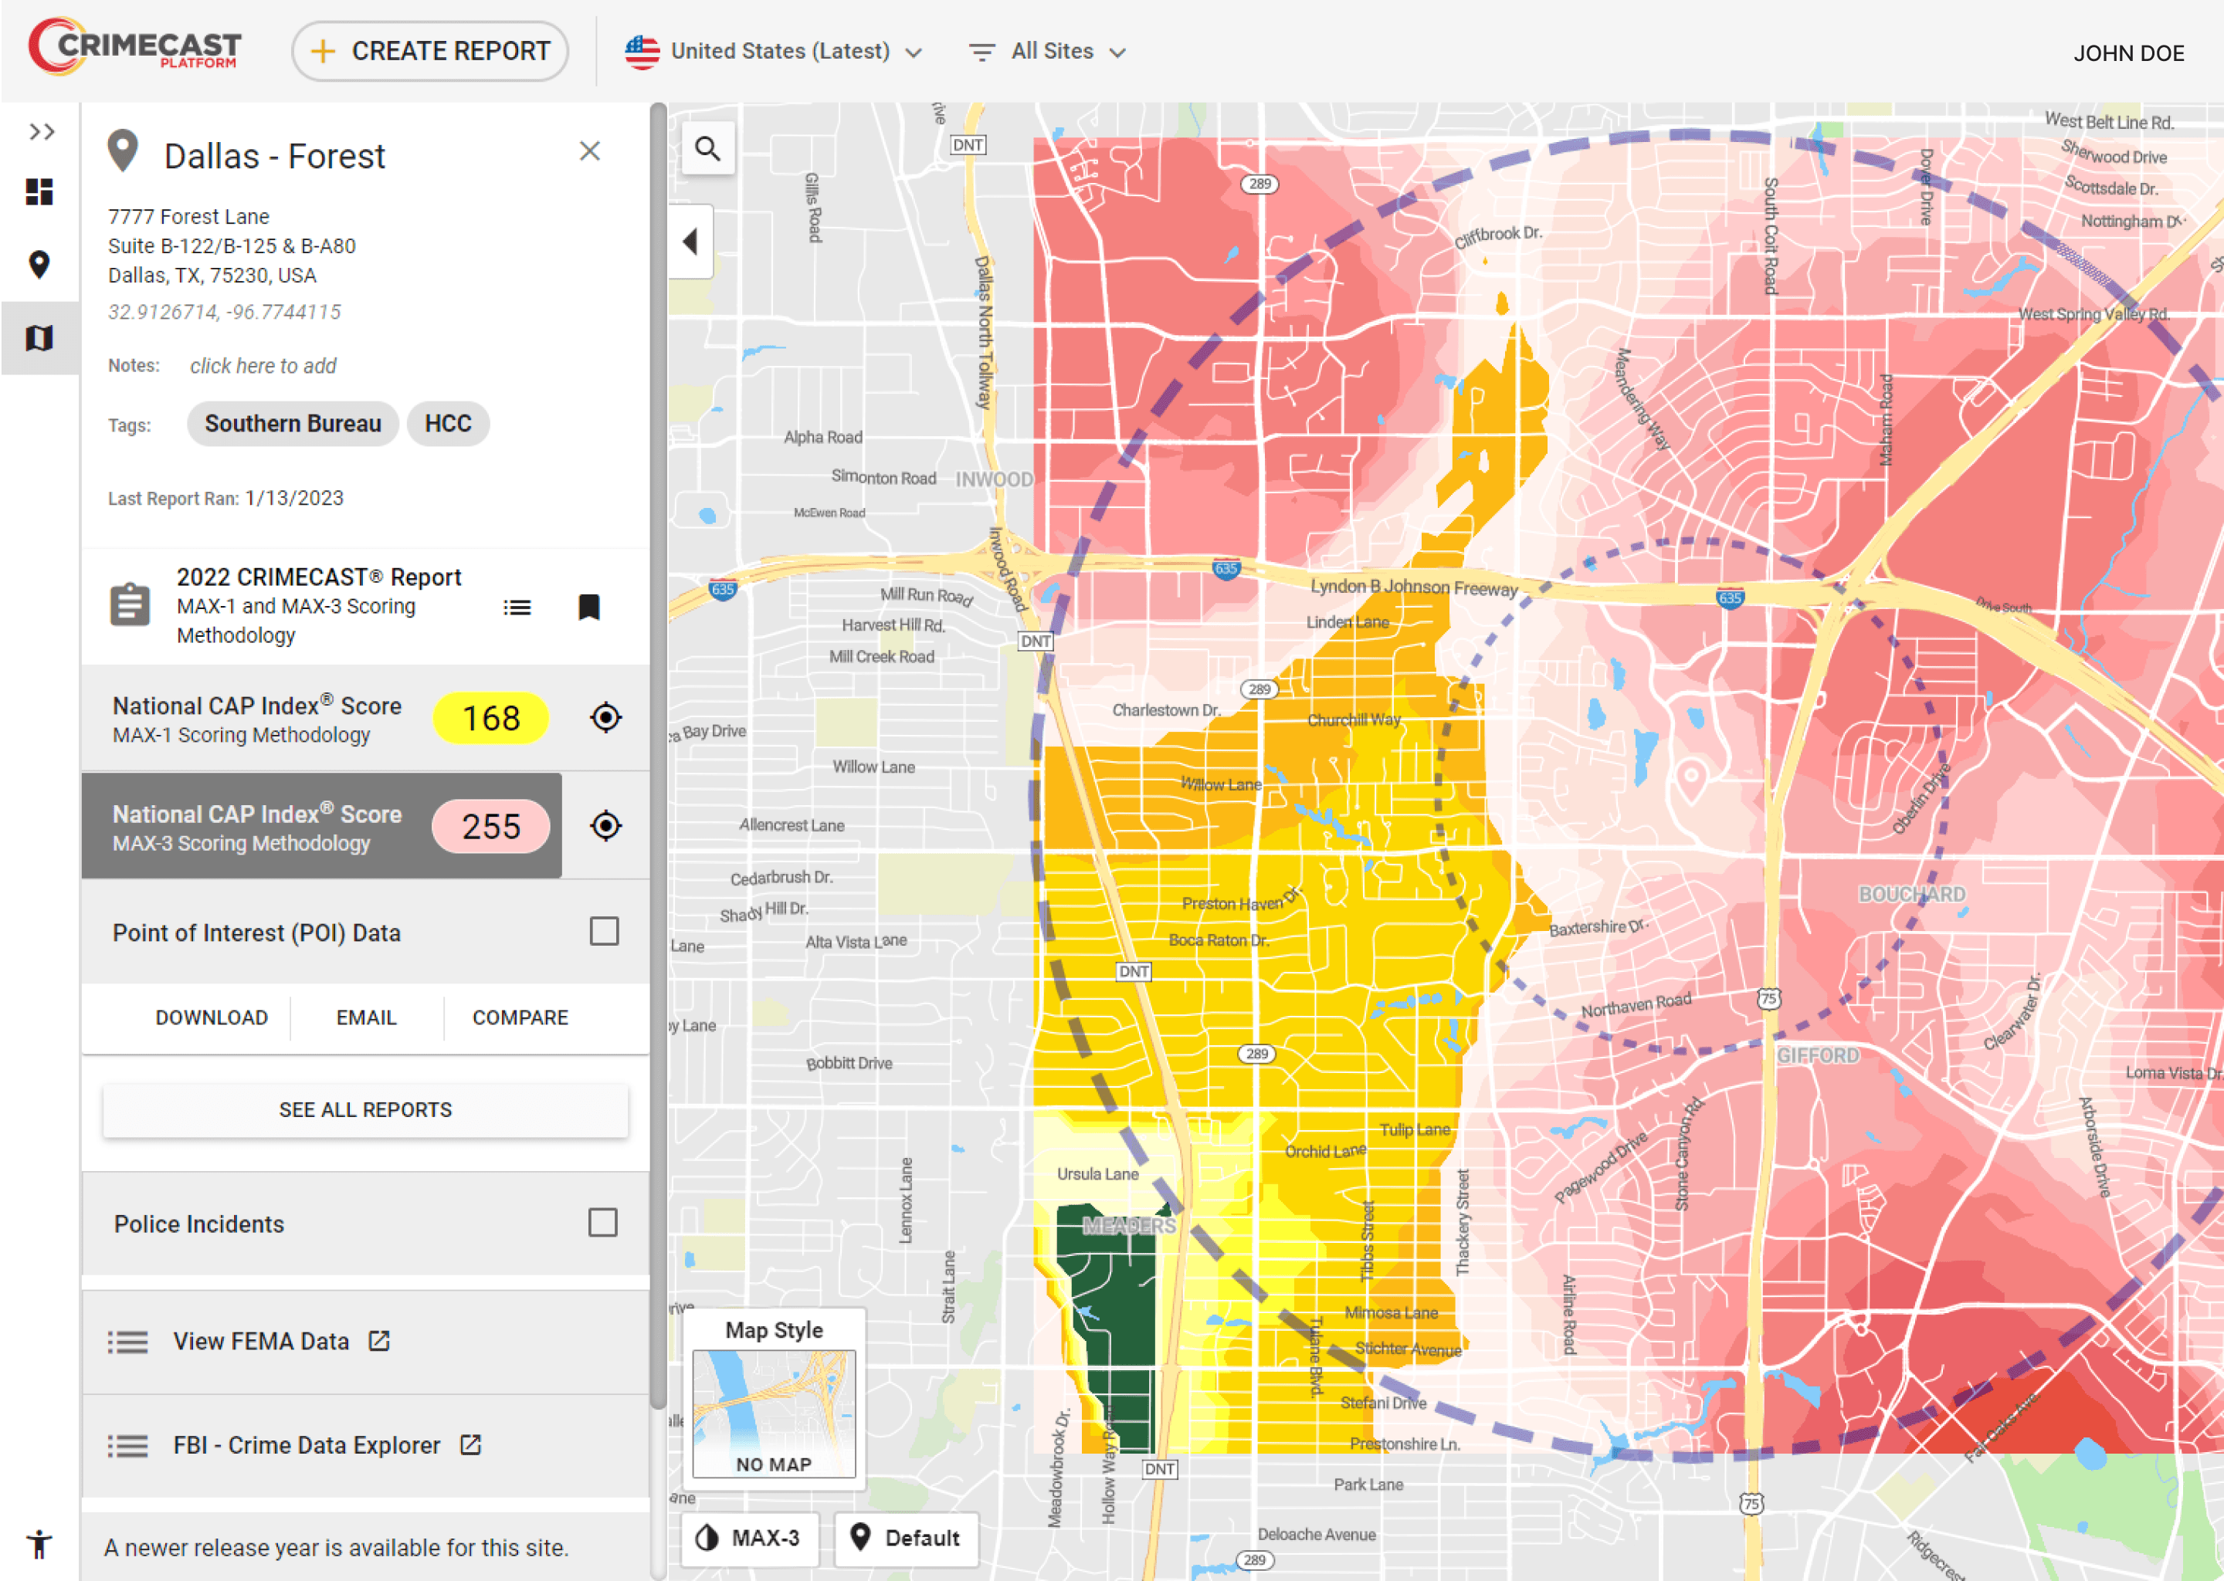Click the site coordinates 32.9126714, -96.7744115
Screen dimensions: 2224x1581
click(x=225, y=313)
